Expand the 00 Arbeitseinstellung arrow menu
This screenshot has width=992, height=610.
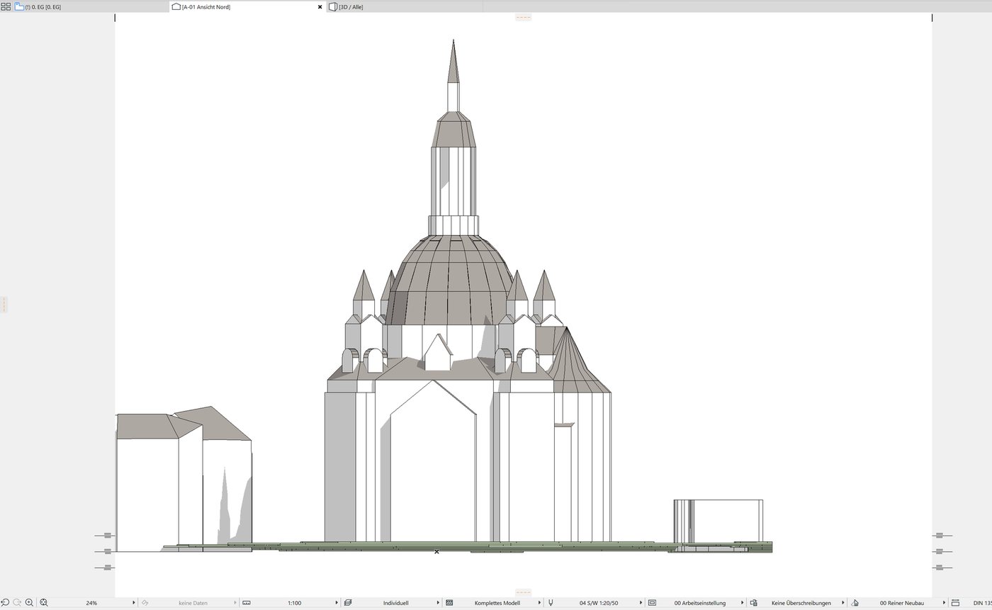pyautogui.click(x=743, y=603)
